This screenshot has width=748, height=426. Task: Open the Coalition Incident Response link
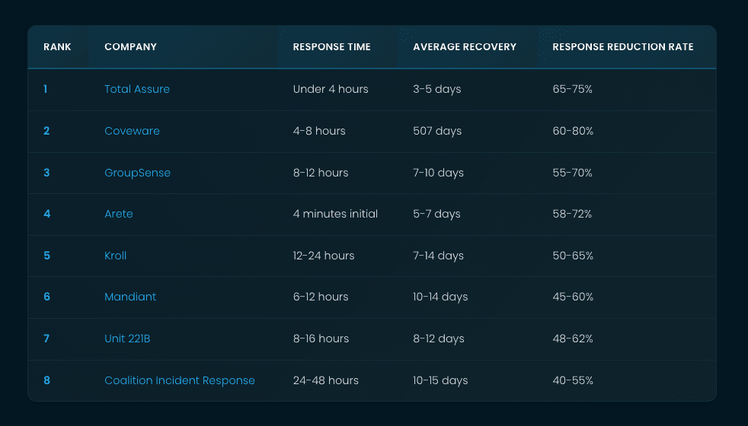tap(180, 380)
